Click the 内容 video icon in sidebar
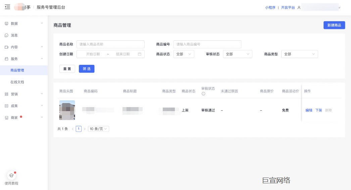The width and height of the screenshot is (351, 190). [6, 47]
